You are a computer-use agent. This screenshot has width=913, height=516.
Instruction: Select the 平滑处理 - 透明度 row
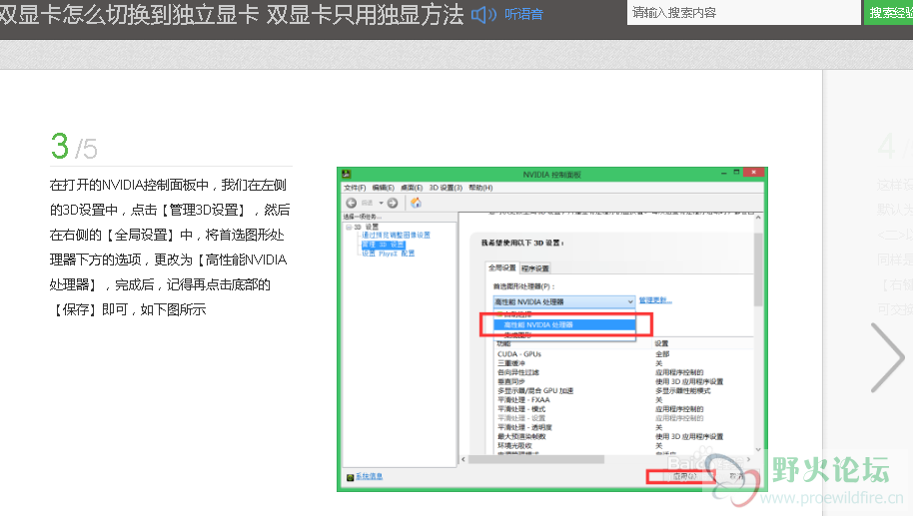coord(524,427)
